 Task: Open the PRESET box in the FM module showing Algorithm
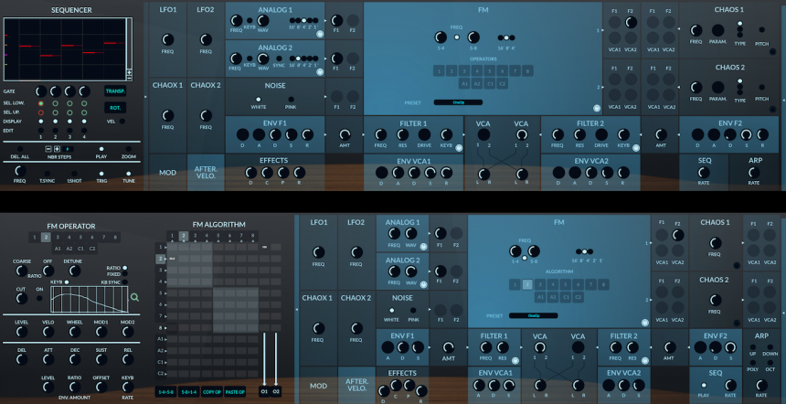pos(534,315)
